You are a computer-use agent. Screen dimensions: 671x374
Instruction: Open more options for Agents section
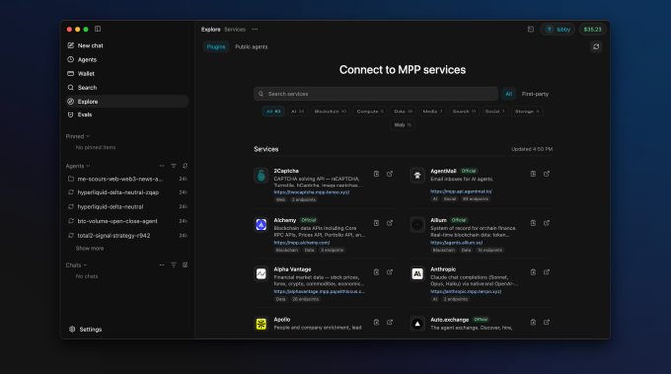coord(161,166)
